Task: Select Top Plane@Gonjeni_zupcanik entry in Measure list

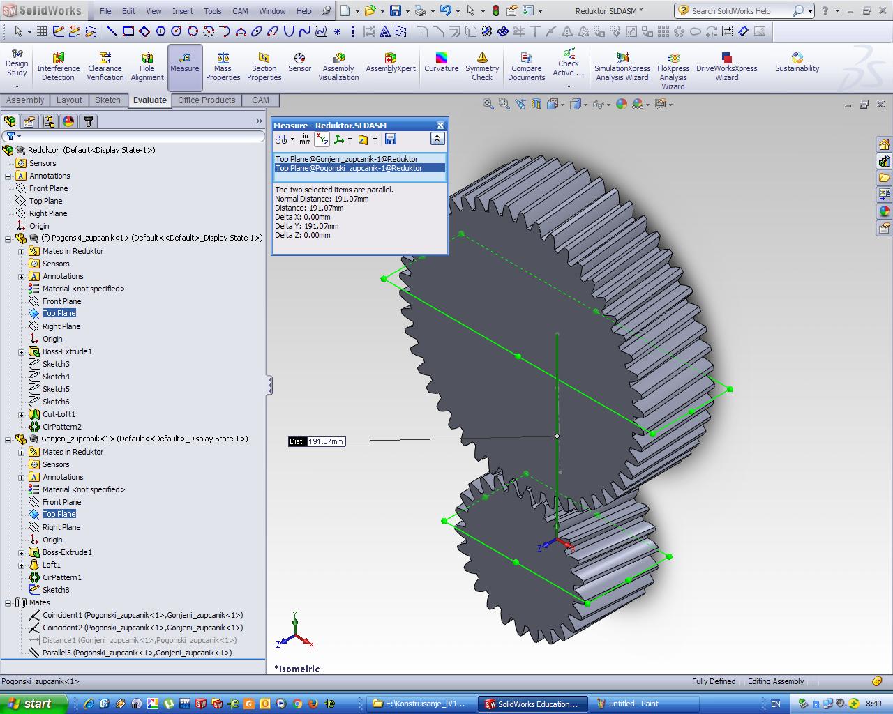Action: 359,159
